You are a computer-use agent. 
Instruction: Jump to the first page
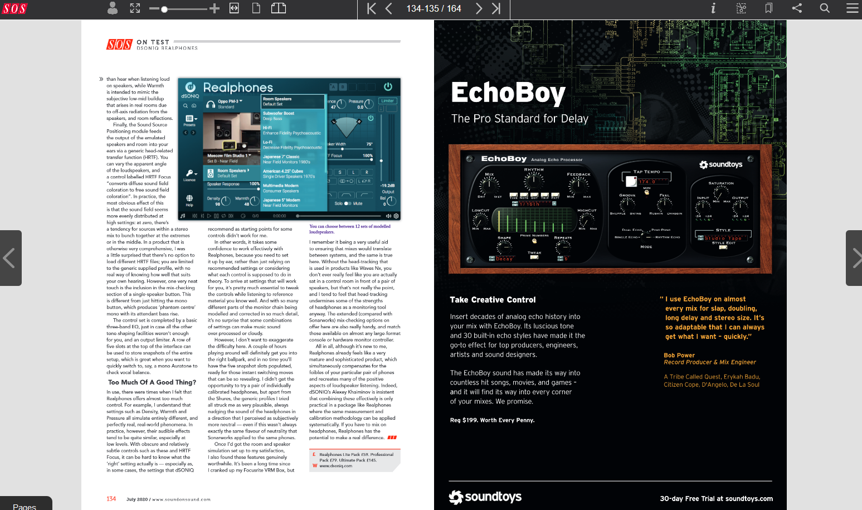click(x=372, y=8)
